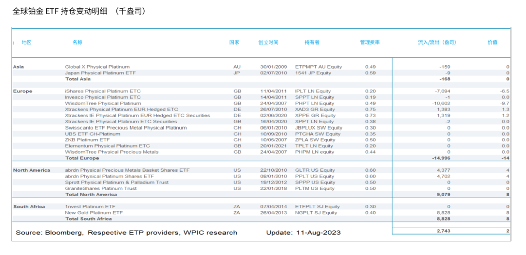Click the 管理费率 column header

pyautogui.click(x=370, y=42)
